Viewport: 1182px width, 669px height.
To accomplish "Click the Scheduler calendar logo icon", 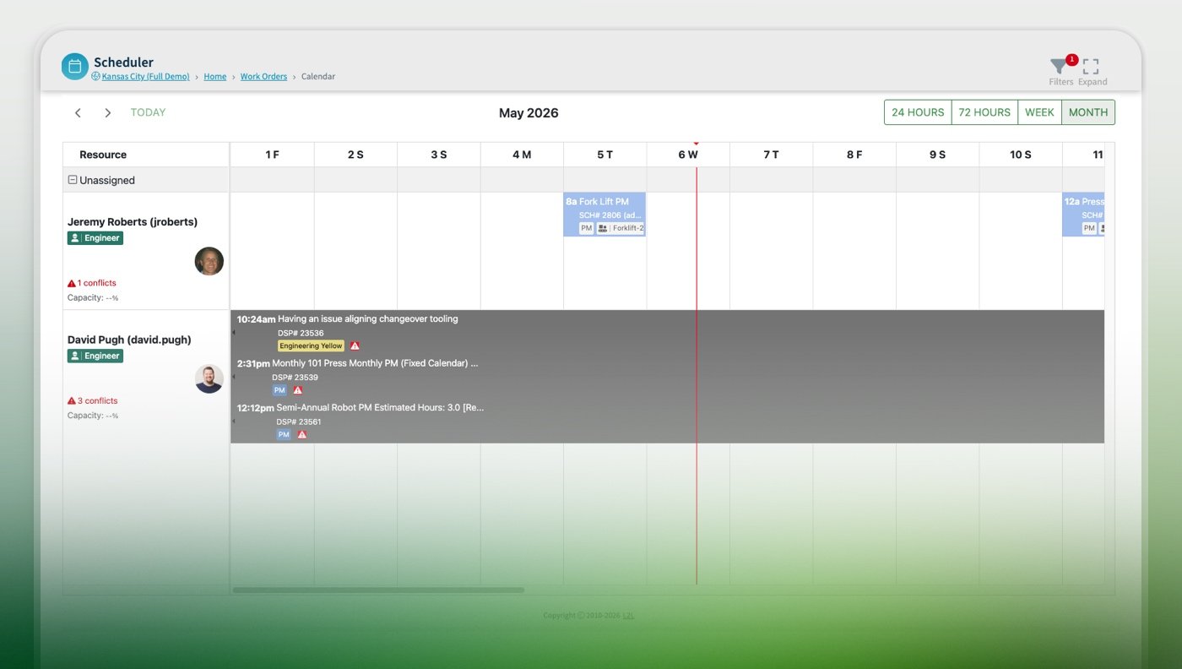I will pyautogui.click(x=74, y=67).
